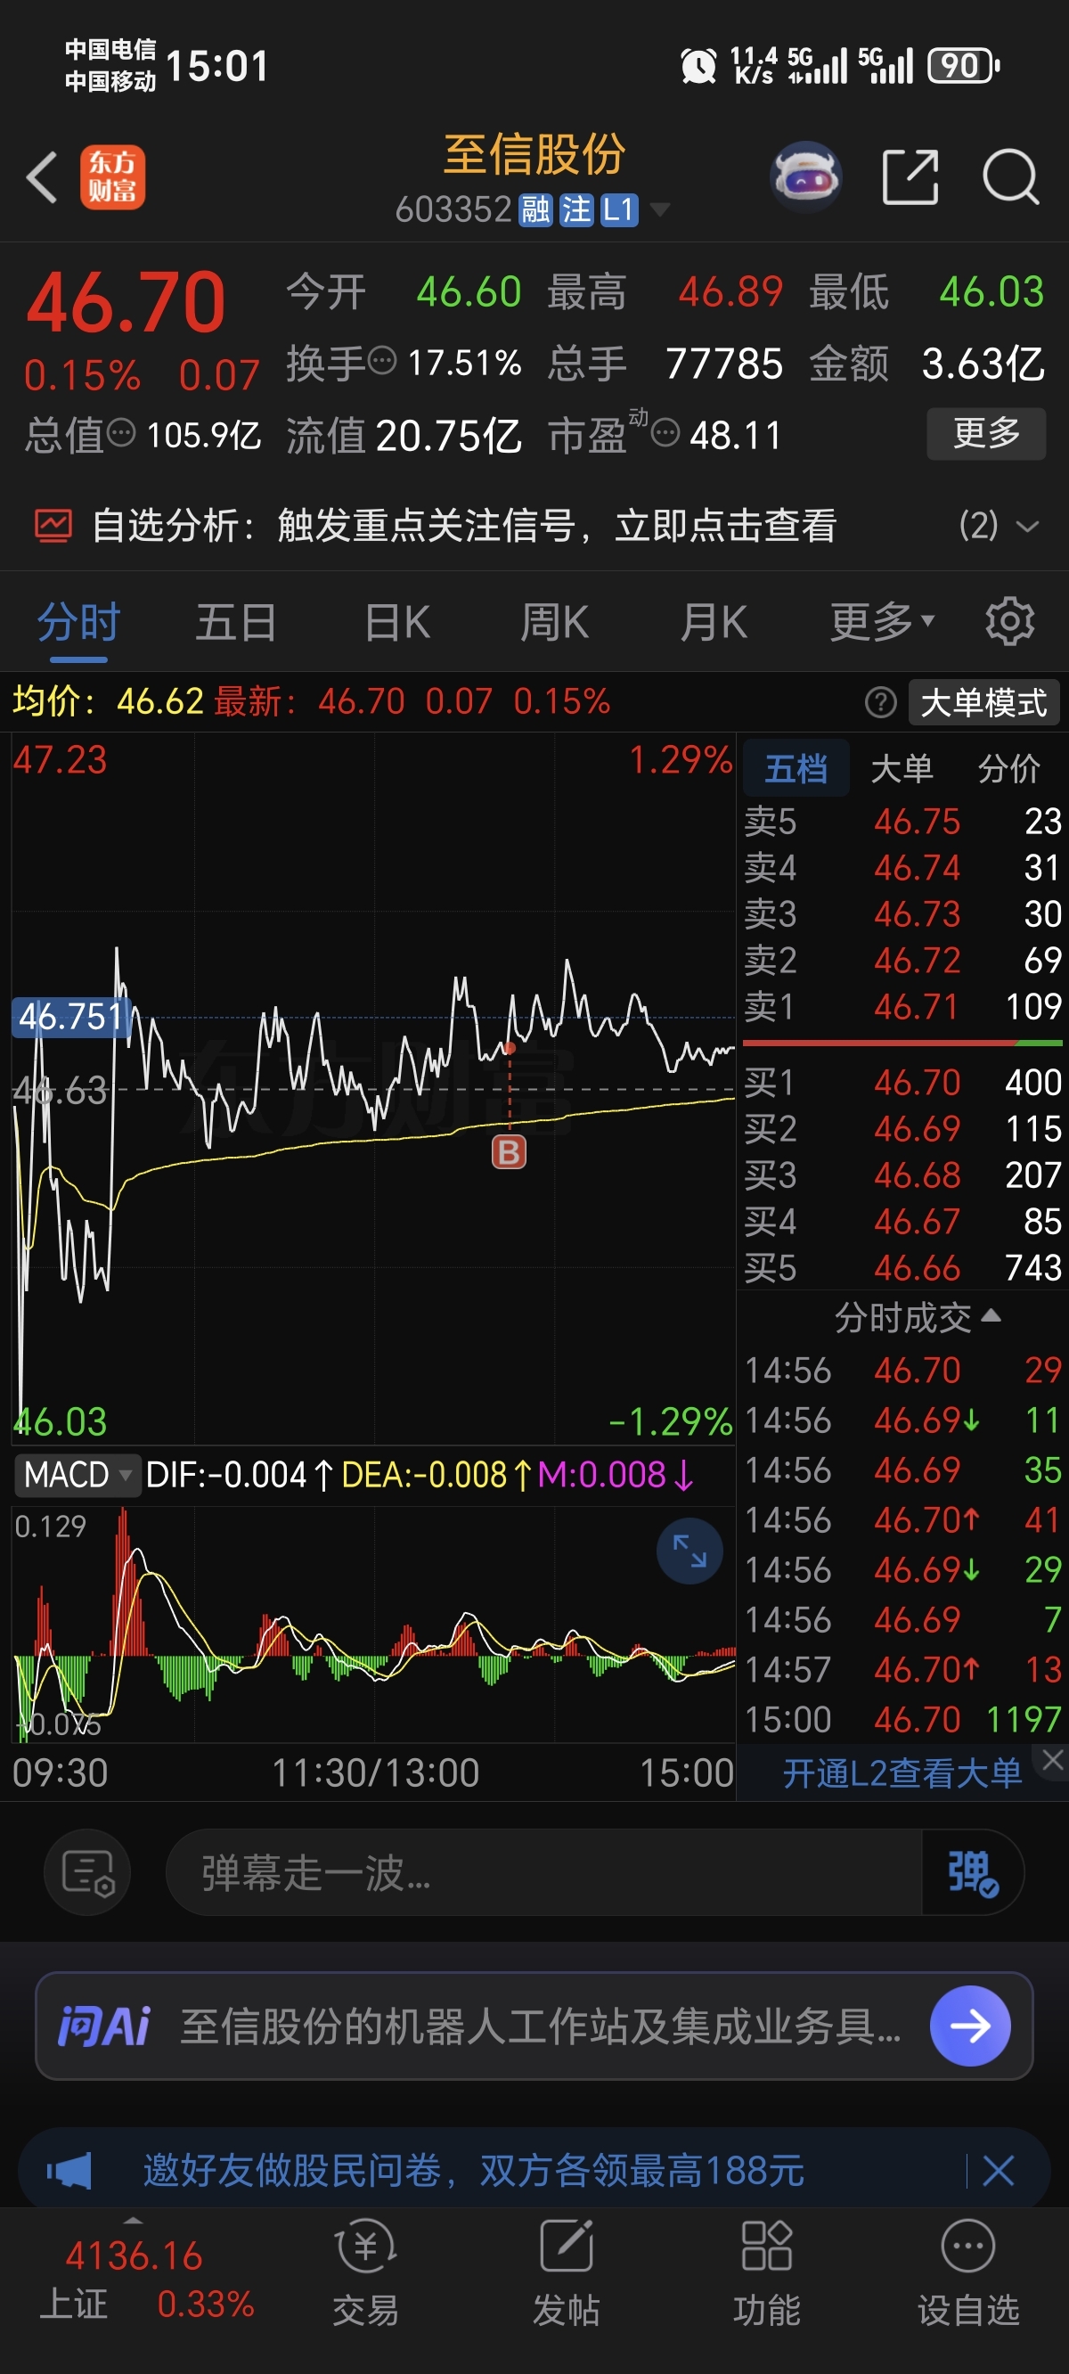Toggle the 弹 barrage switch
Viewport: 1069px width, 2374px height.
[x=972, y=1871]
